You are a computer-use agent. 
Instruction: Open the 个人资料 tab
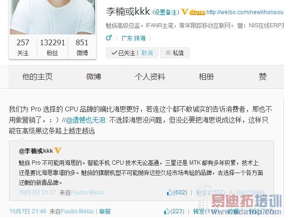click(150, 77)
